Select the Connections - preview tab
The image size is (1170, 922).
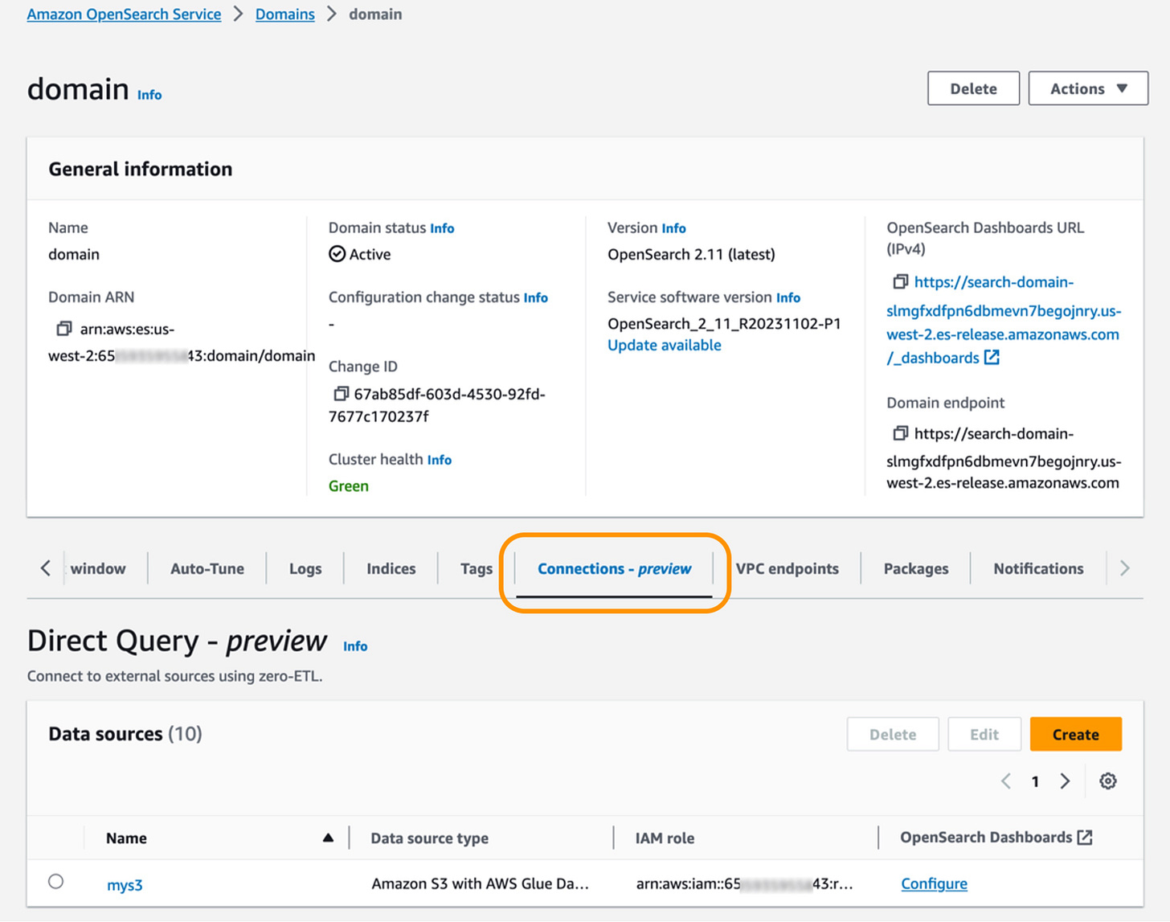click(615, 568)
